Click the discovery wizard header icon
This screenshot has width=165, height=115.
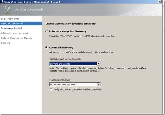click(7, 10)
